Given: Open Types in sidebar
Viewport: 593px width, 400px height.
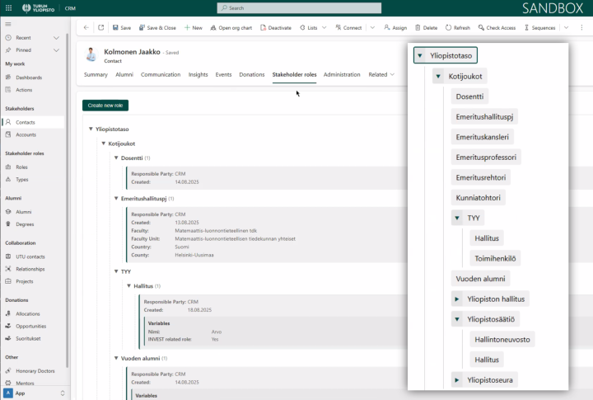Looking at the screenshot, I should [x=32, y=180].
